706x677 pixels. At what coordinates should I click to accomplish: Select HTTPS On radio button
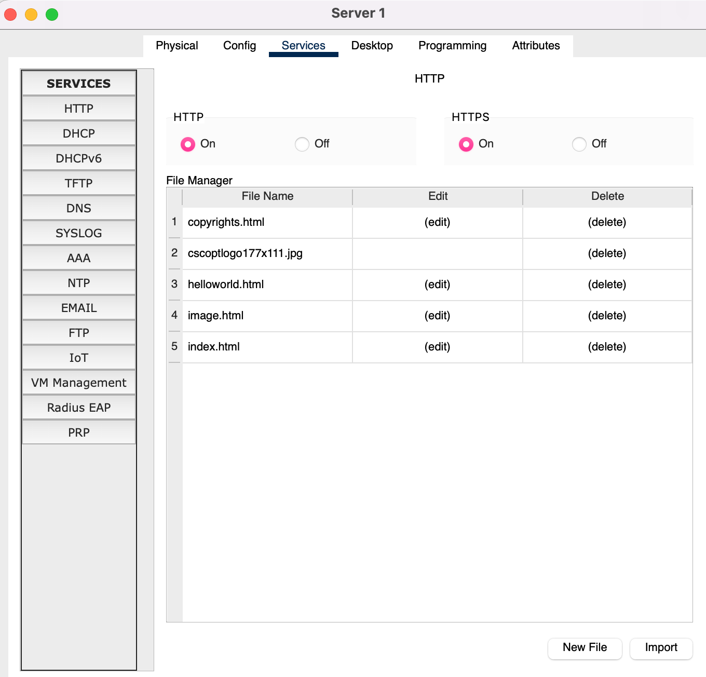coord(466,144)
